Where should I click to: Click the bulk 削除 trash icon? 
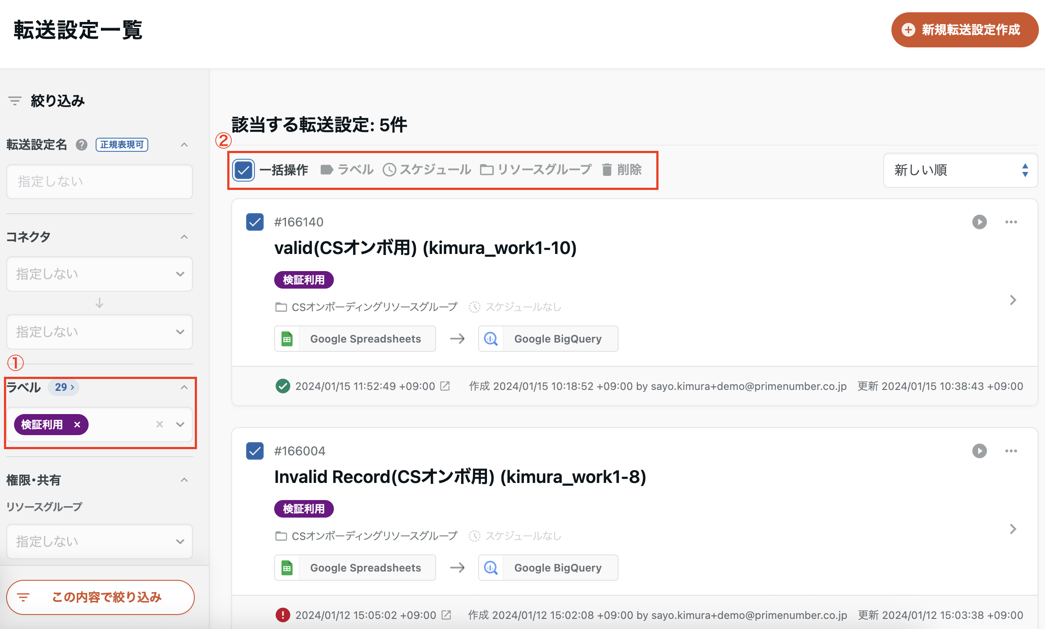(607, 170)
